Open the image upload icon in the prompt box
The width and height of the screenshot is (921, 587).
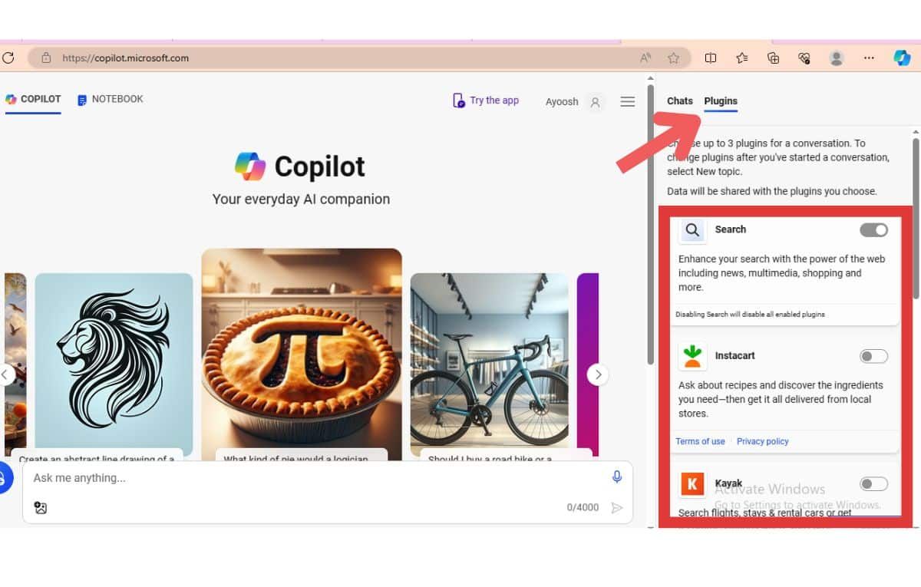click(x=40, y=507)
